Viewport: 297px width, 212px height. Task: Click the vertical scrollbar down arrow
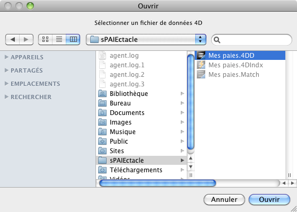coord(190,167)
